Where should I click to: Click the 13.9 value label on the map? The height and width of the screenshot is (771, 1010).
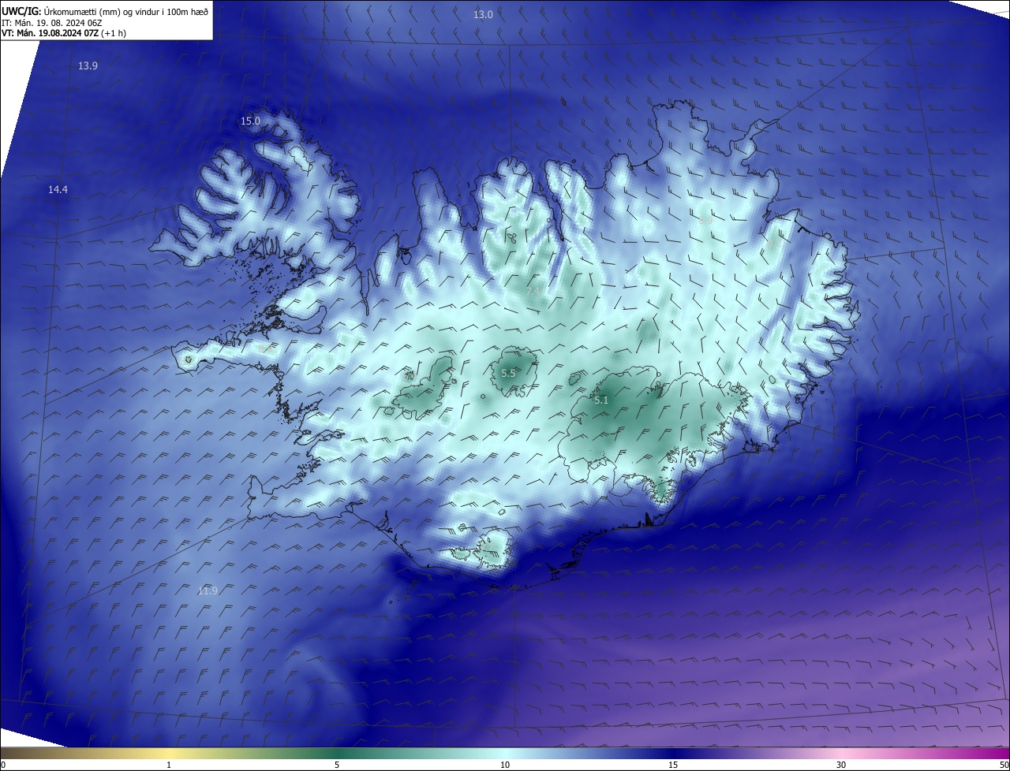coord(88,66)
